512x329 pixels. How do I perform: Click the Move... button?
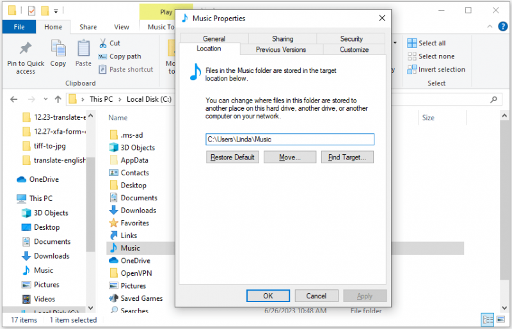tap(290, 157)
